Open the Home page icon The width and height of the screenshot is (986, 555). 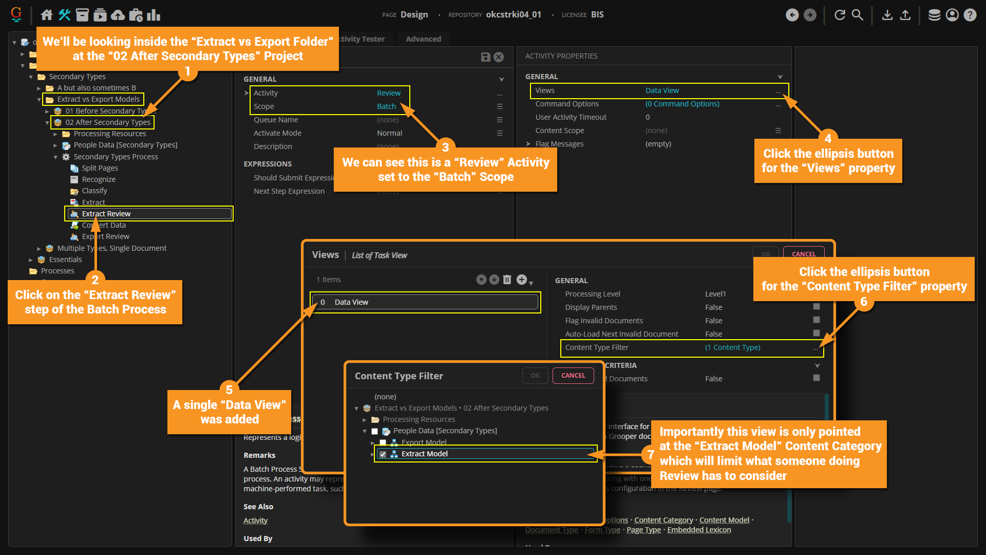(47, 15)
